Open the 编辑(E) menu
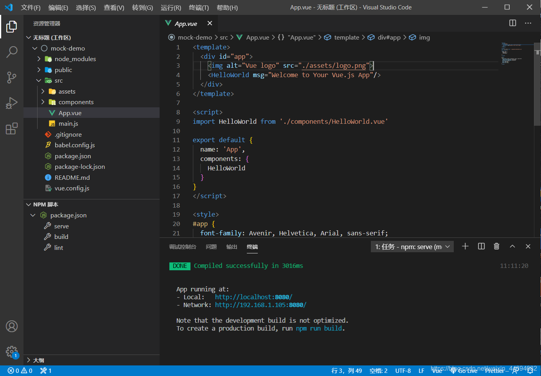 coord(58,7)
